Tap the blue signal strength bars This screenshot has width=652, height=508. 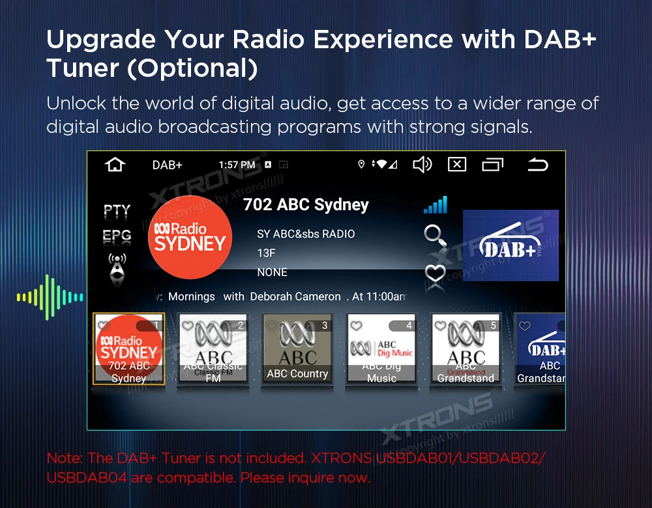point(436,205)
